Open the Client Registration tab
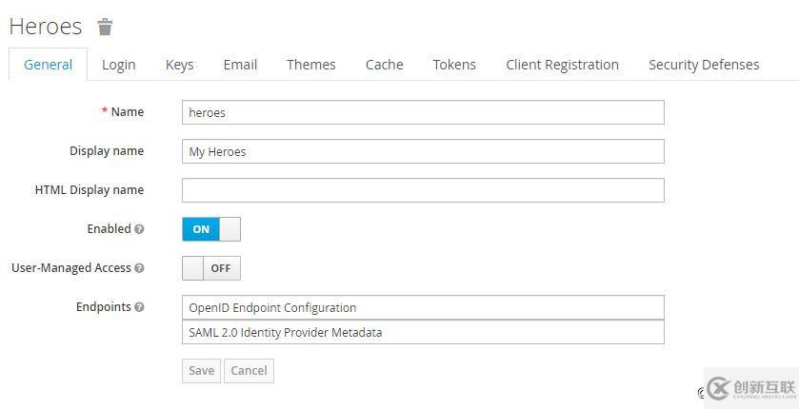 coord(562,65)
